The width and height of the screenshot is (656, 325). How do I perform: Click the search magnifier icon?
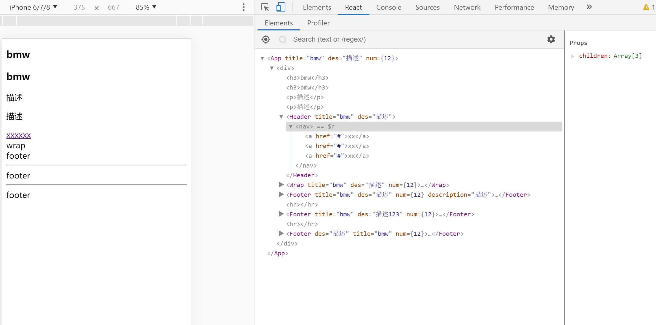coord(283,39)
